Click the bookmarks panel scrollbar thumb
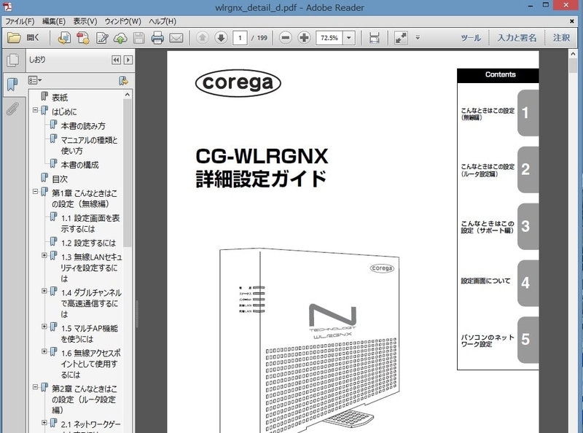Image resolution: width=583 pixels, height=433 pixels. coord(127,173)
